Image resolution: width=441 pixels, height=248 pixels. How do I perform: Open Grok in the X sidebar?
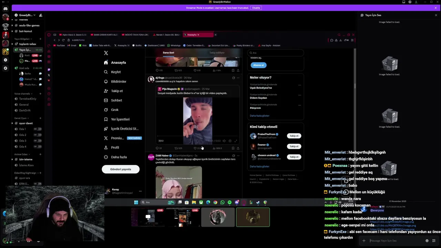point(111,110)
